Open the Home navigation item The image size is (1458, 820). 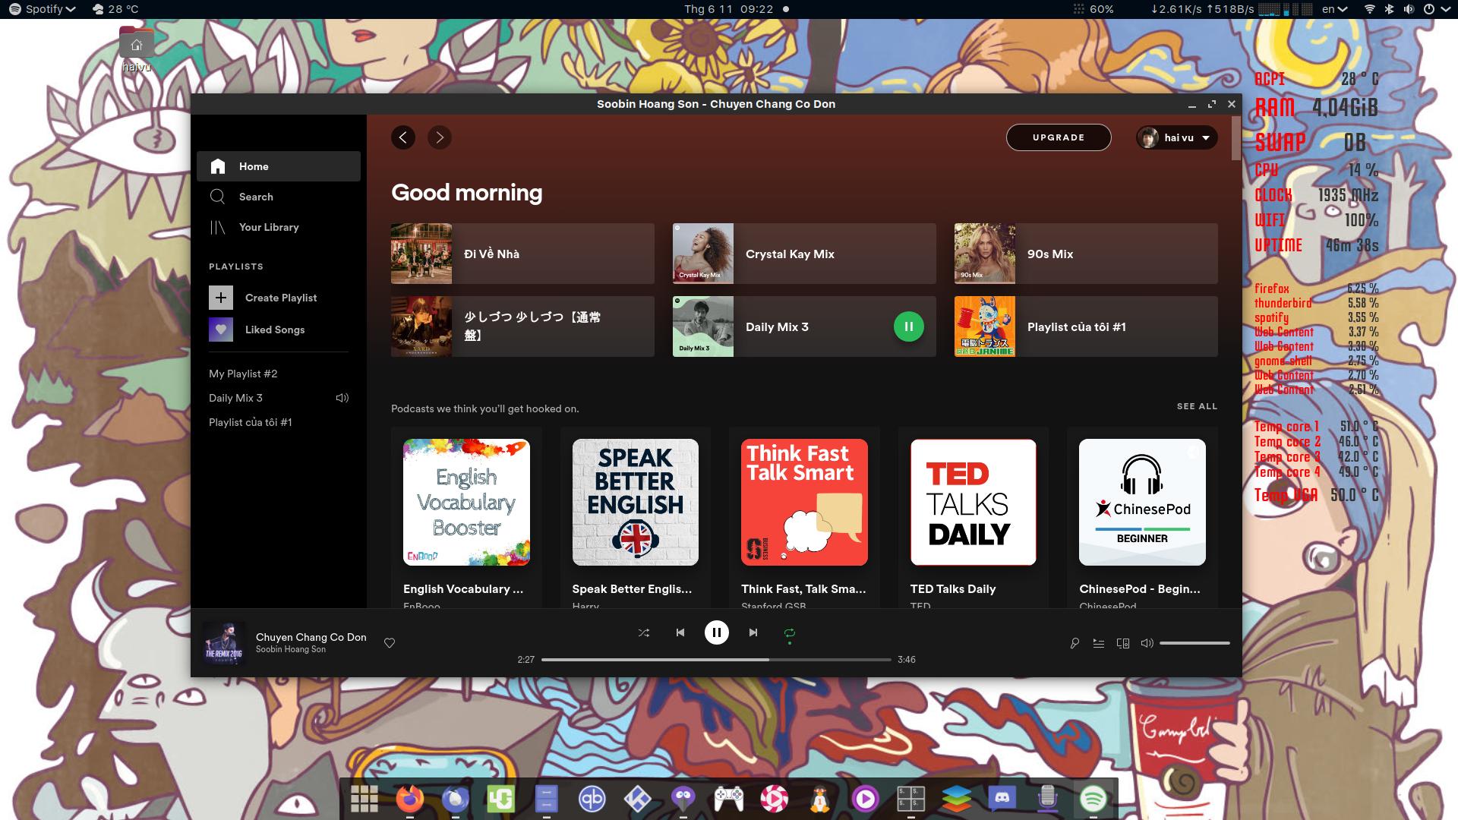(x=279, y=166)
